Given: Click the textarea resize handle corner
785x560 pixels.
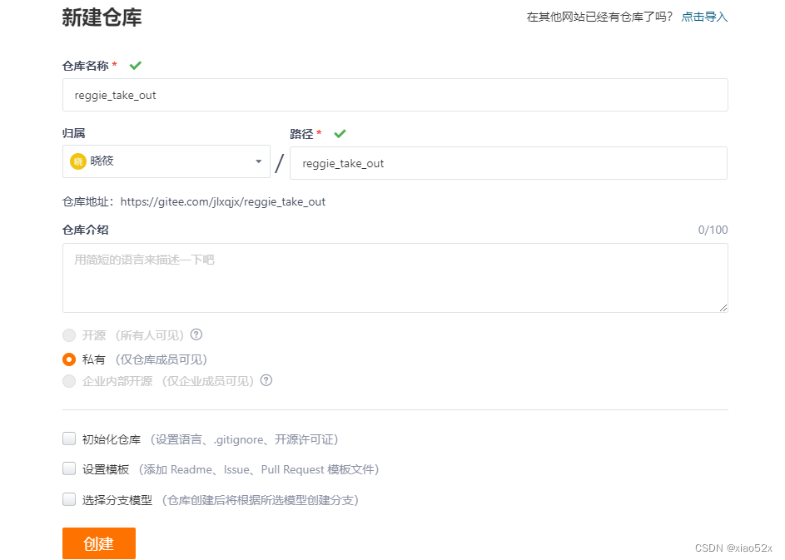Looking at the screenshot, I should pyautogui.click(x=723, y=308).
